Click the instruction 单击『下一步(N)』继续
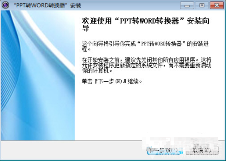This screenshot has width=226, height=161. point(112,81)
